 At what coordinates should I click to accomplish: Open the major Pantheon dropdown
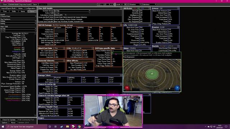pyautogui.click(x=18, y=21)
